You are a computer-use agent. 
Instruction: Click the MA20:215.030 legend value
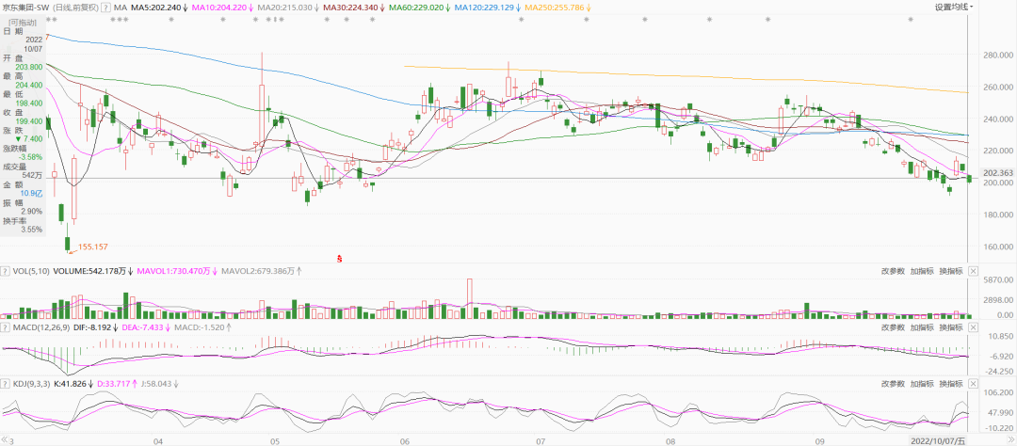285,8
